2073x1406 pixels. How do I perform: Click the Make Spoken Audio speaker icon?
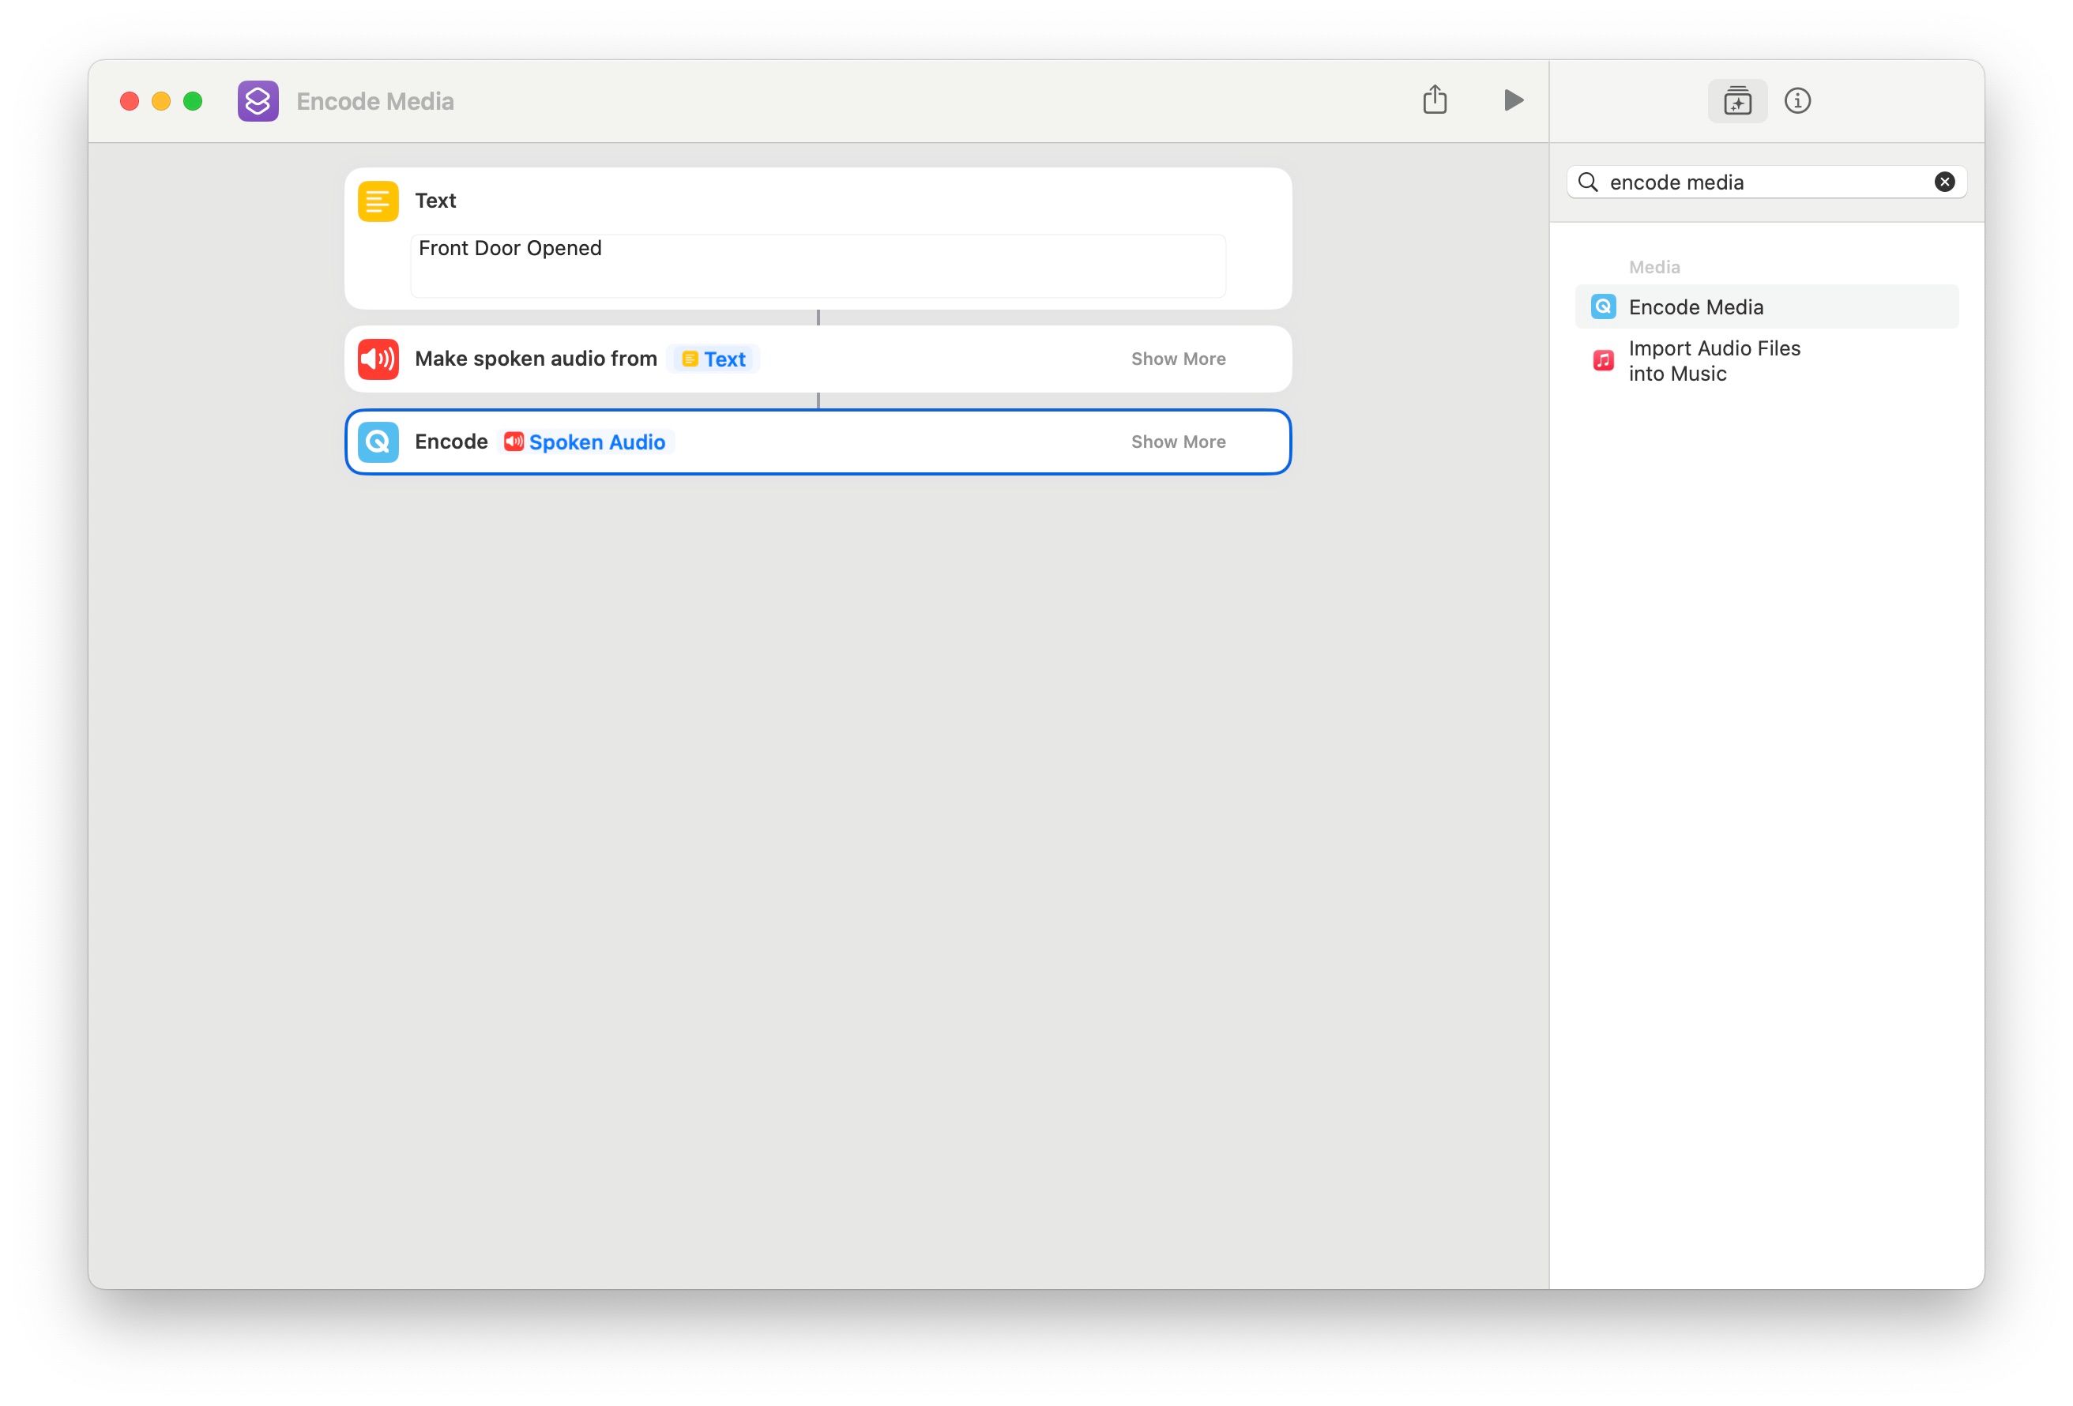coord(378,359)
